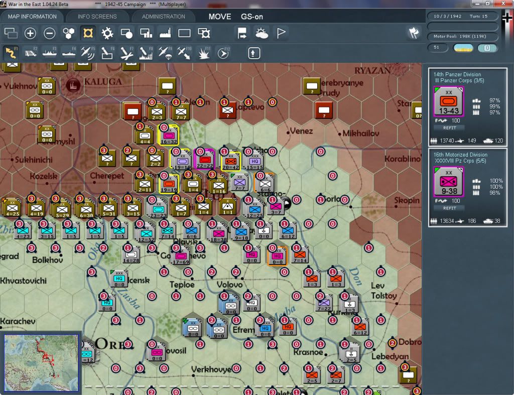Toggle the rectangles-with-gear icon
The width and height of the screenshot is (514, 395).
point(204,33)
